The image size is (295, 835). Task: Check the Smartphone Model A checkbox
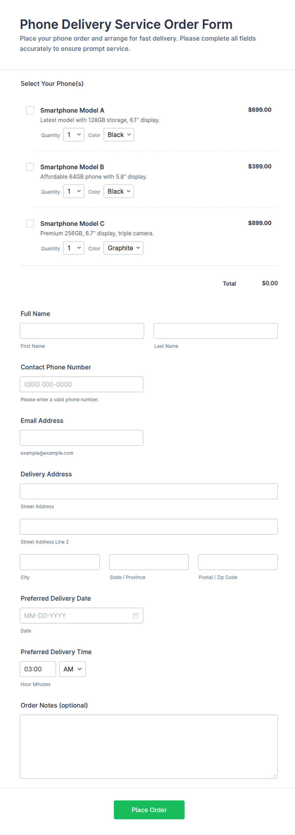(30, 110)
